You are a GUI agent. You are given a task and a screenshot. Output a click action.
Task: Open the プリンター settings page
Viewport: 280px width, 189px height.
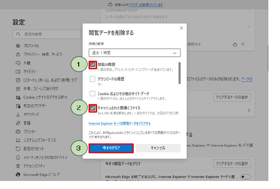[x=30, y=132]
